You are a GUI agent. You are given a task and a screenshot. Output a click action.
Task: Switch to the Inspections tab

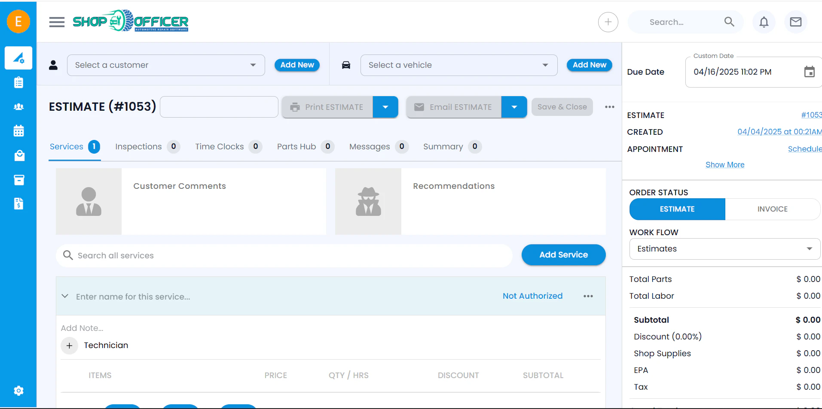click(138, 146)
